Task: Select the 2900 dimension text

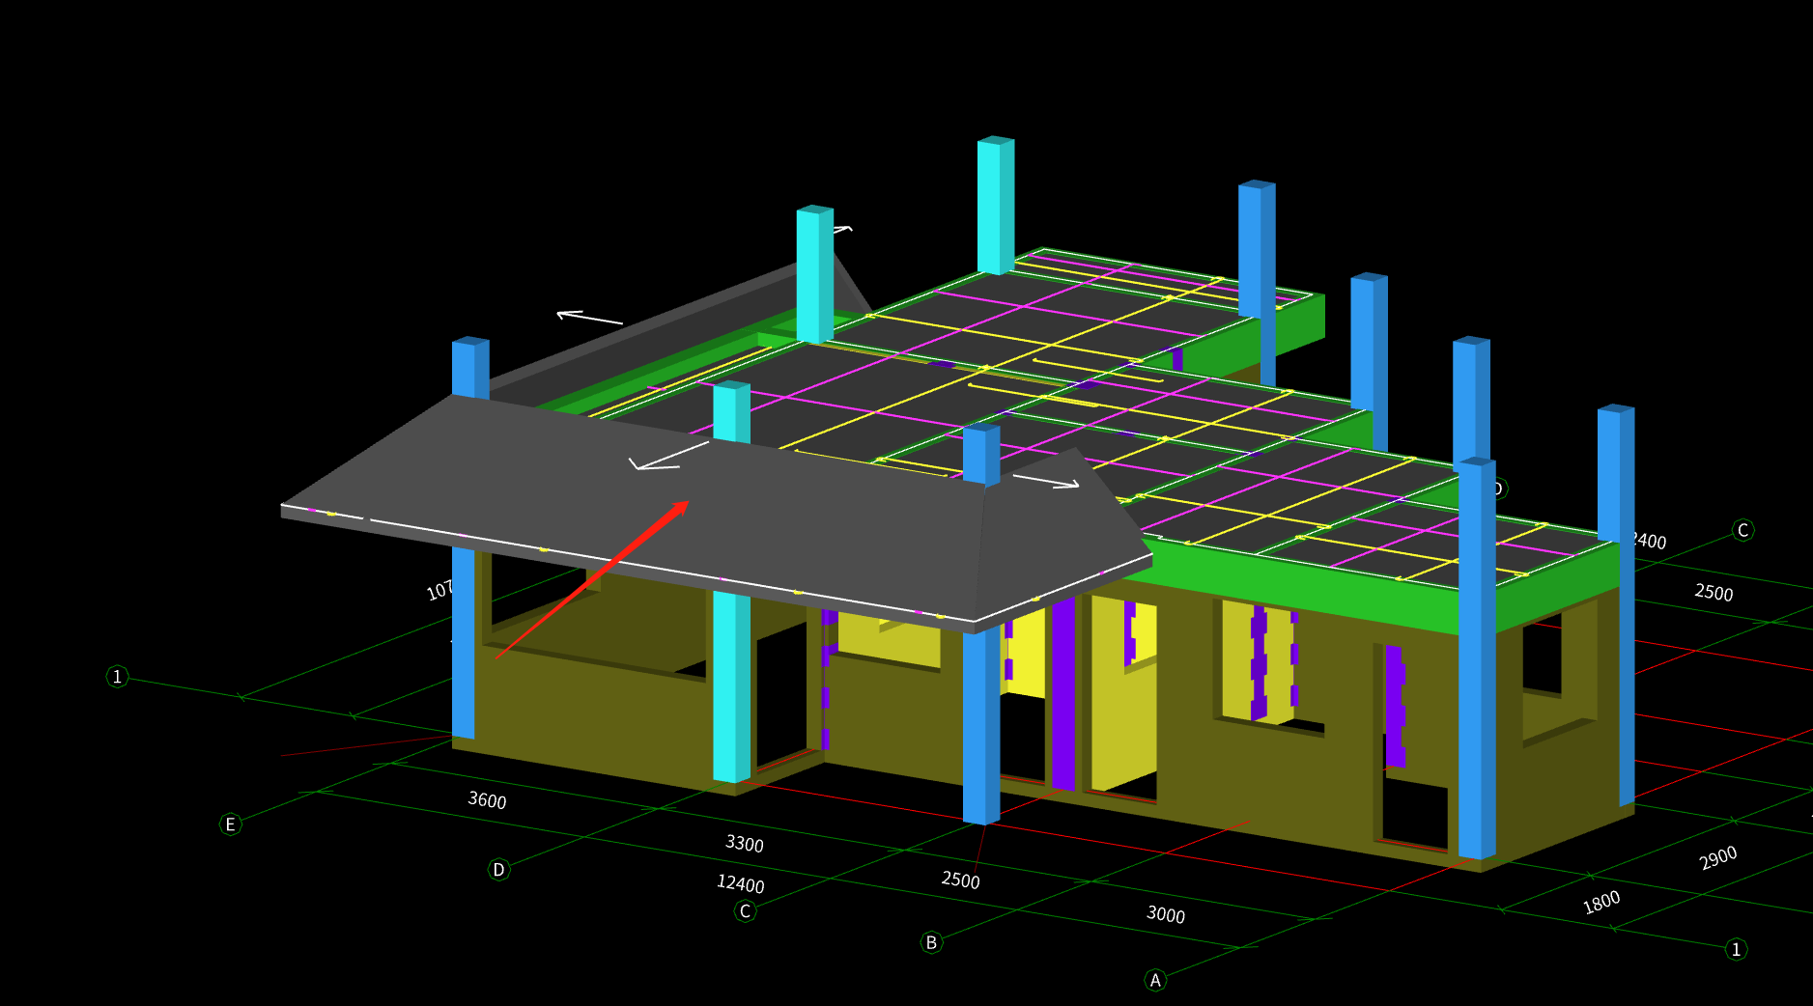Action: 1718,857
